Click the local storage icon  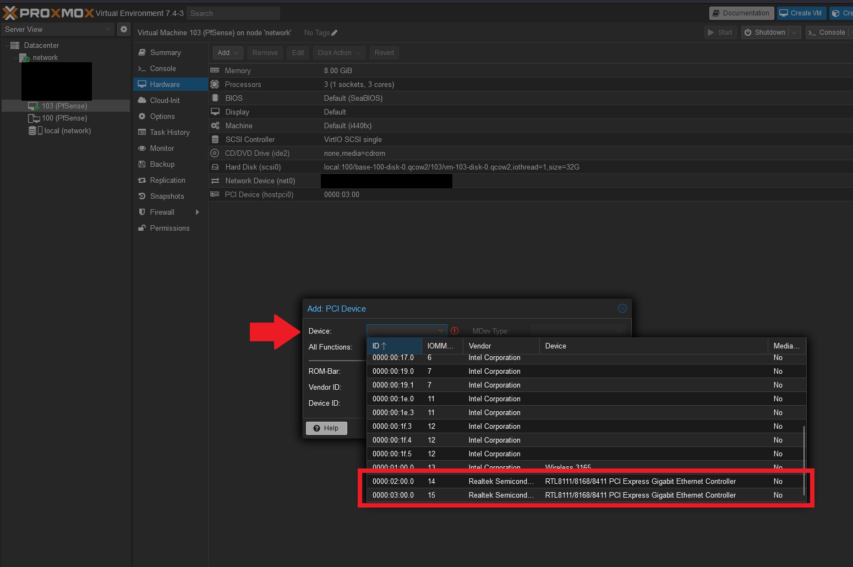tap(35, 130)
